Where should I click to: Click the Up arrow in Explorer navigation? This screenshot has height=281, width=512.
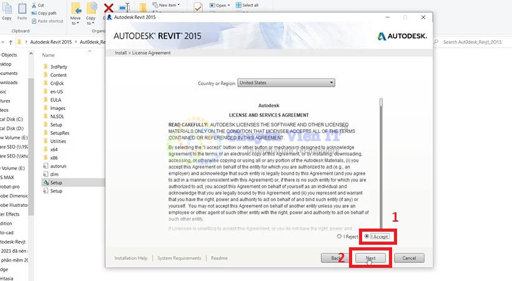coord(11,42)
